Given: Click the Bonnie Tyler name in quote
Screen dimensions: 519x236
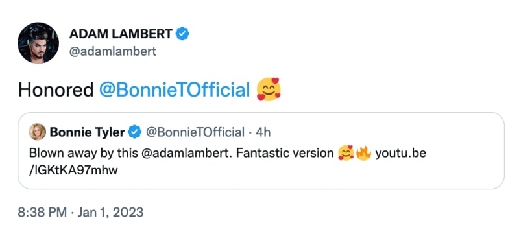Looking at the screenshot, I should [87, 132].
